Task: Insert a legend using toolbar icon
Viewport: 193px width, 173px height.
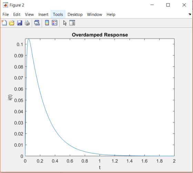Action: [x=54, y=23]
